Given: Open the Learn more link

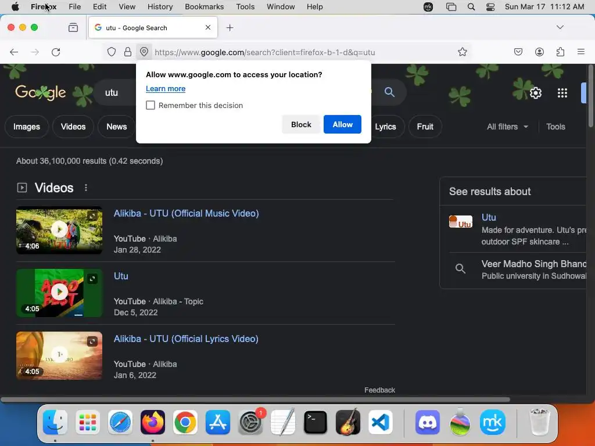Looking at the screenshot, I should [166, 89].
